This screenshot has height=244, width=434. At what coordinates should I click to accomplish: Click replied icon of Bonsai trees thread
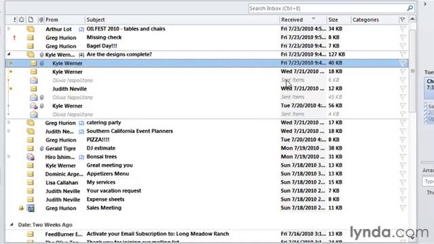click(x=31, y=157)
